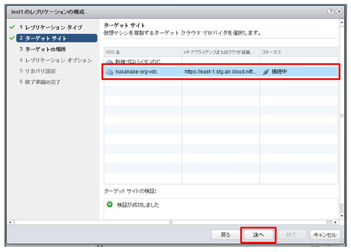Click cloud icon of 新規プロバイダ VDC row
The width and height of the screenshot is (351, 252).
coord(109,62)
